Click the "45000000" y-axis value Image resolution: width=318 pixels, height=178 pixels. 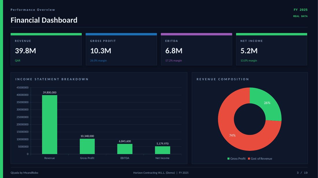click(23, 88)
